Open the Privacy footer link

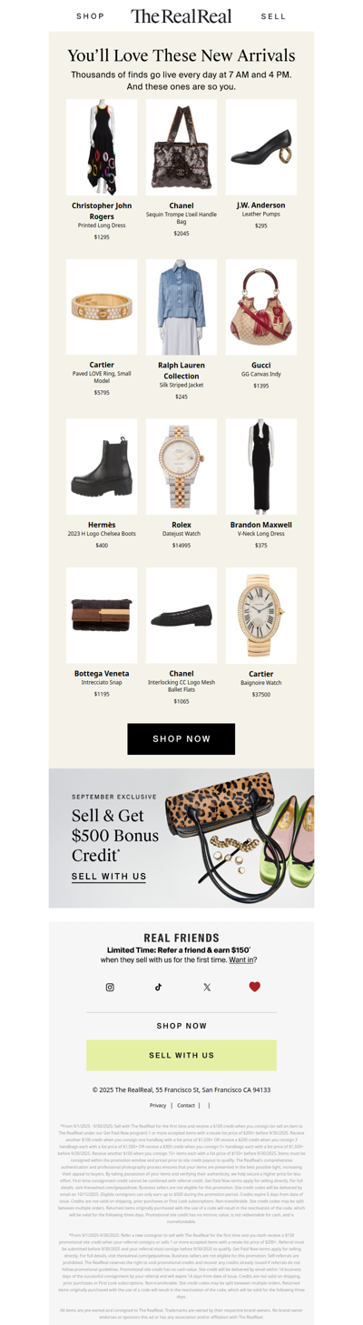point(158,1106)
